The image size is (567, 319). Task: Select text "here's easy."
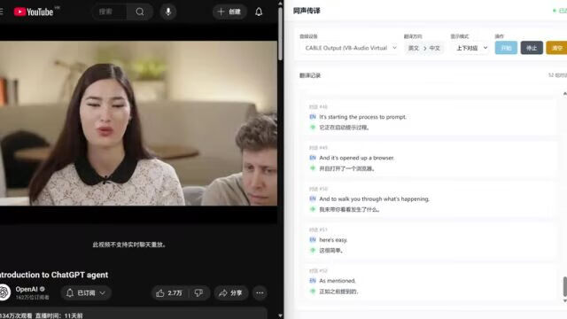click(x=333, y=240)
